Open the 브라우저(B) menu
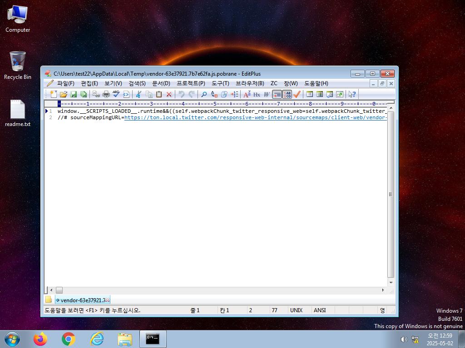Screen dimensions: 465x348 point(250,83)
